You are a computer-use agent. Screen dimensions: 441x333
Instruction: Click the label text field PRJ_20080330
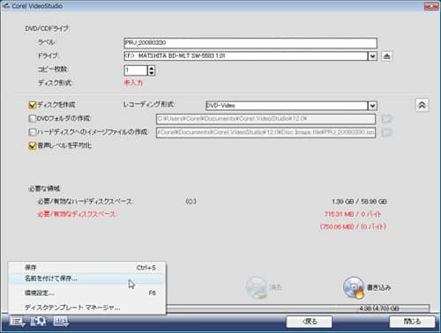click(x=250, y=43)
